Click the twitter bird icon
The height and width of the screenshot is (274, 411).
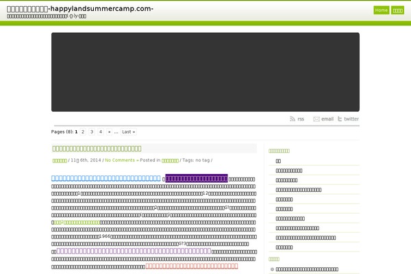[340, 119]
